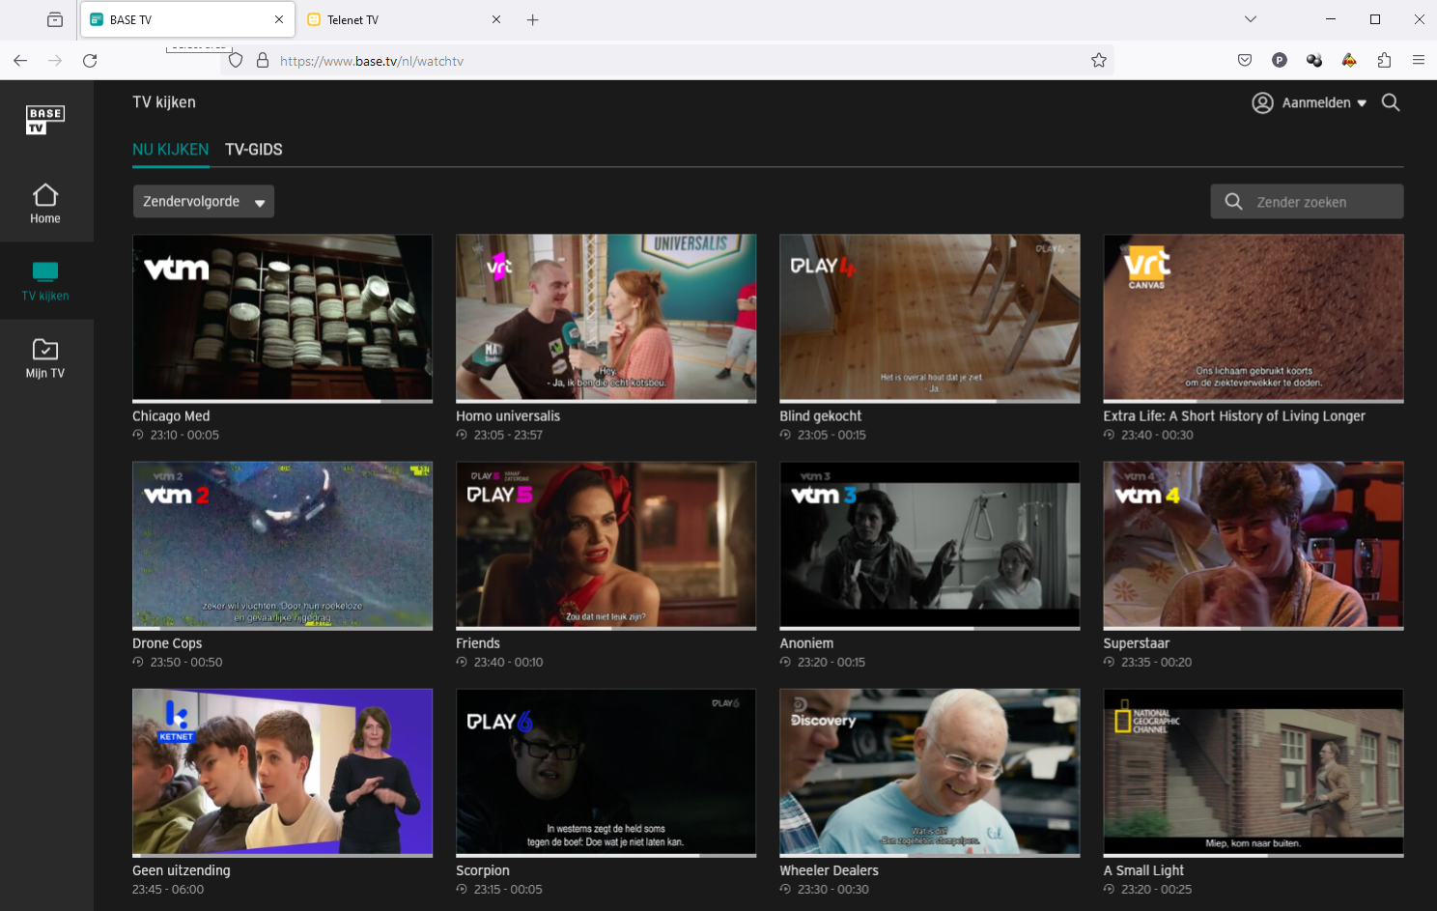This screenshot has height=911, width=1437.
Task: Open the Homo universalis programme title
Action: (508, 416)
